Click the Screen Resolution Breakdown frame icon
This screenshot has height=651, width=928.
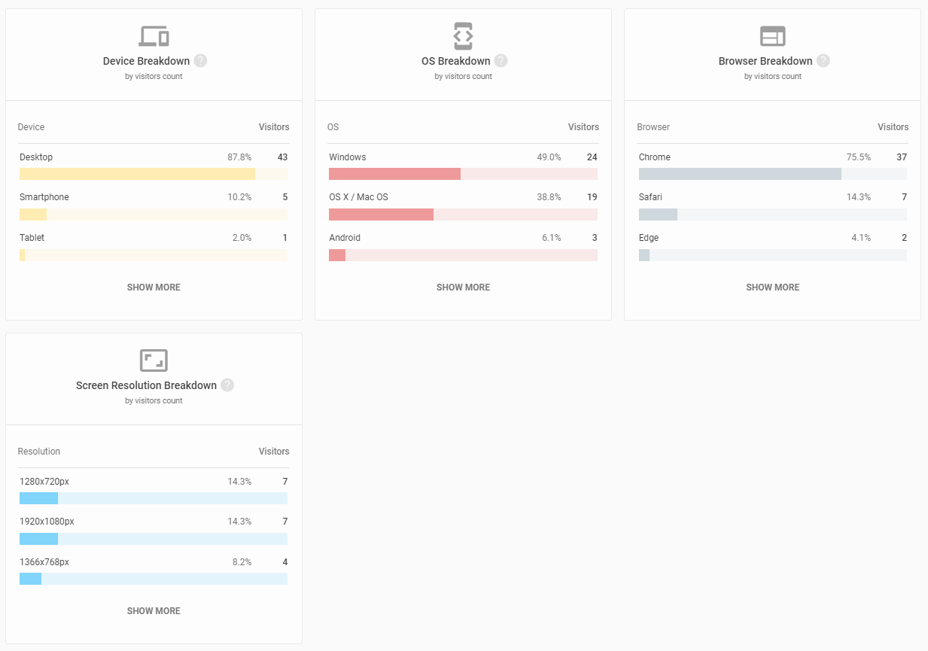[x=154, y=360]
